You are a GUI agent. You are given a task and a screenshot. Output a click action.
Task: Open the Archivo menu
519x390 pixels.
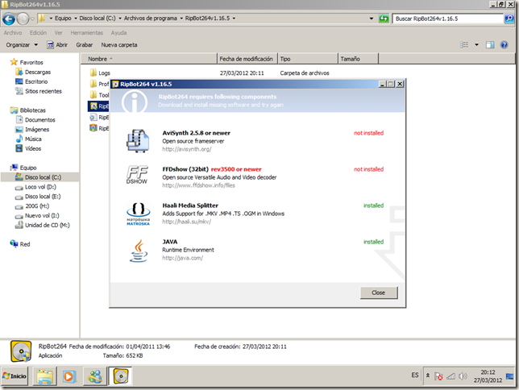click(x=13, y=33)
